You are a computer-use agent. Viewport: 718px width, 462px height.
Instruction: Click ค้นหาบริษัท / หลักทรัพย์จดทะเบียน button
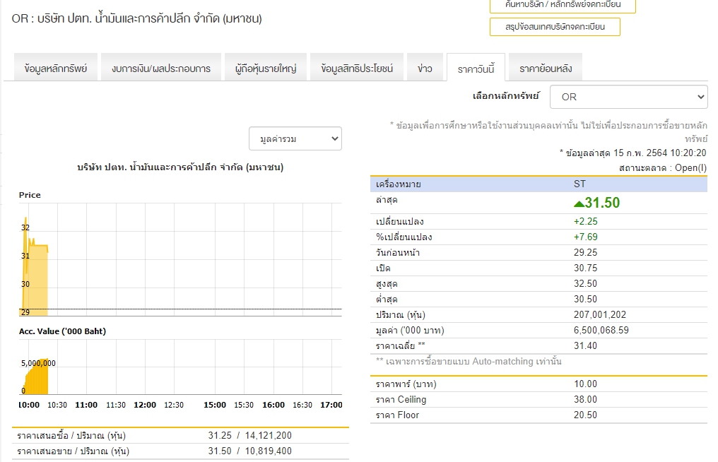(563, 5)
